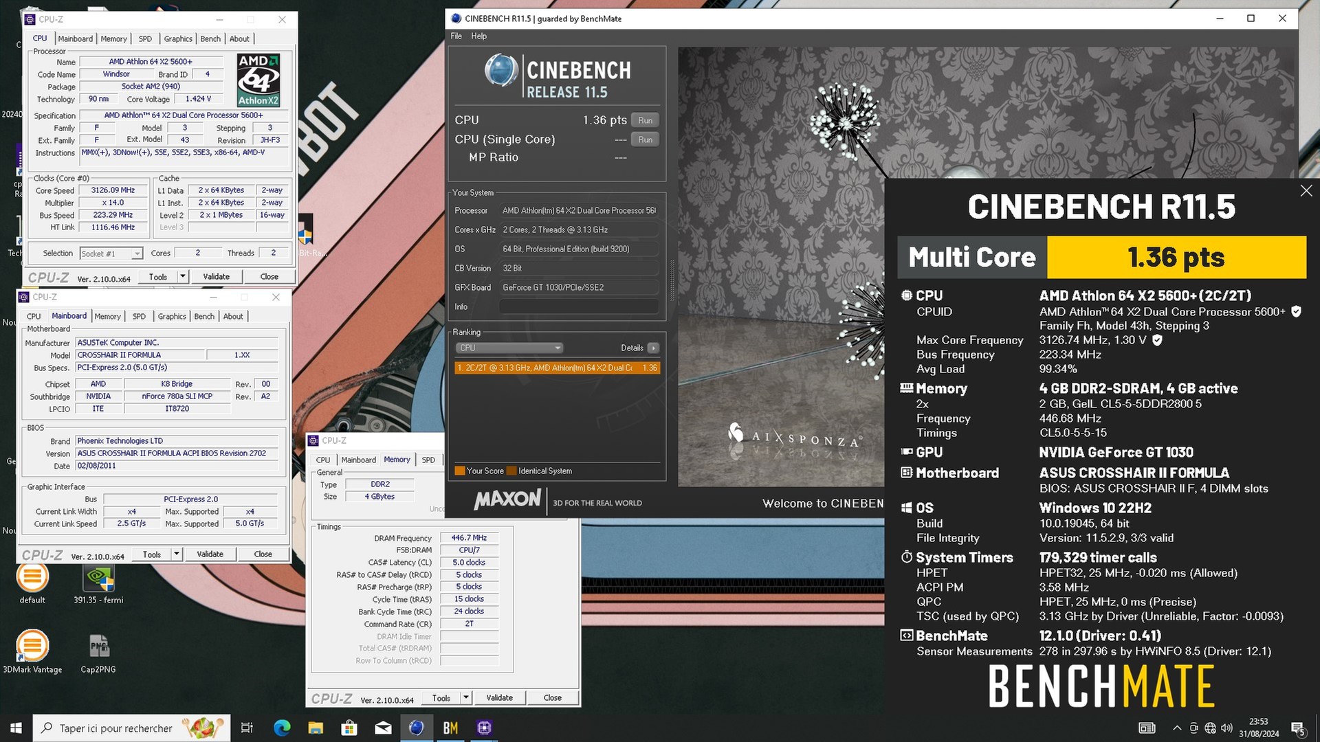The height and width of the screenshot is (742, 1320).
Task: Click the CPU-Z title bar icon of top window
Action: 30,19
